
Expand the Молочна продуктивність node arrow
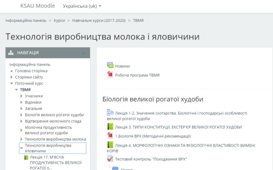pos(21,130)
